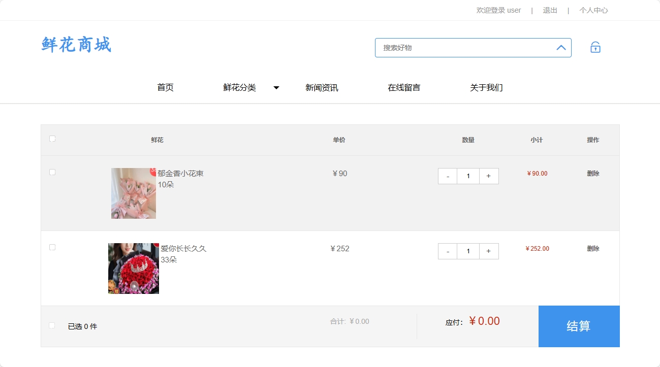Check the select-all checkbox in table header
This screenshot has width=660, height=367.
pos(52,138)
